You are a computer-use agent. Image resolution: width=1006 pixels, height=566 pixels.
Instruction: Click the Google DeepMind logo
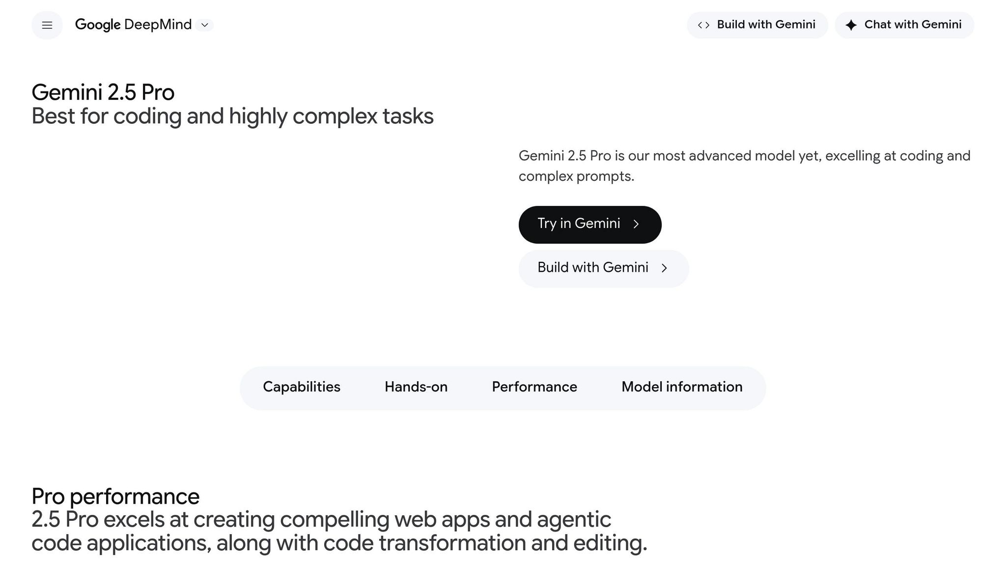coord(134,25)
